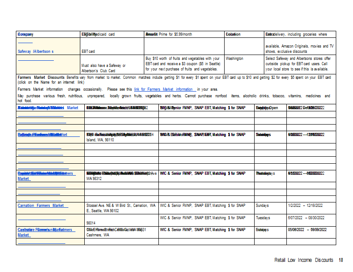Select '(click on the Name for an internet link)' text

click(51, 82)
